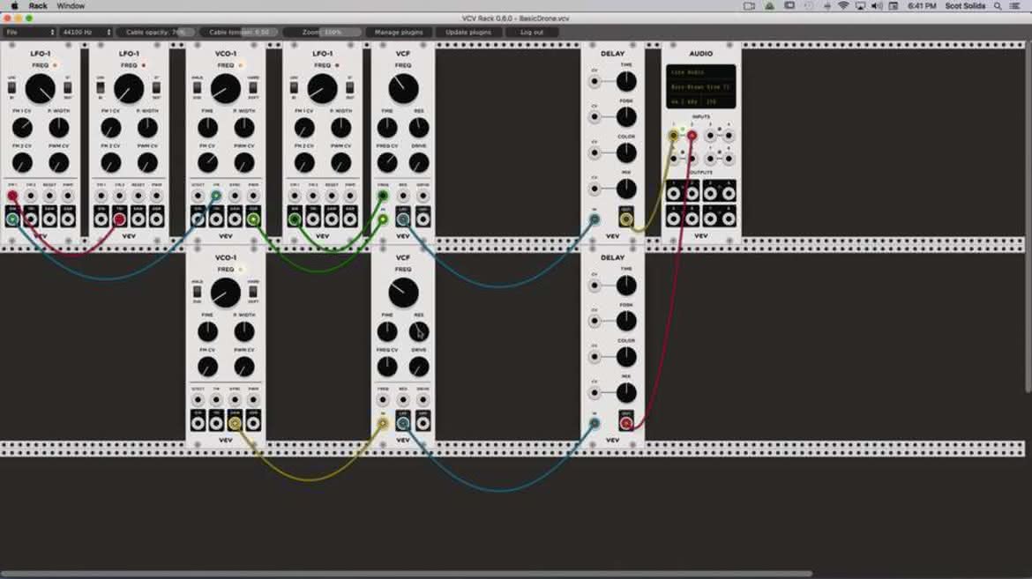Click SAW output jack on bottom-row VCO-1
Image resolution: width=1032 pixels, height=579 pixels.
coord(235,423)
